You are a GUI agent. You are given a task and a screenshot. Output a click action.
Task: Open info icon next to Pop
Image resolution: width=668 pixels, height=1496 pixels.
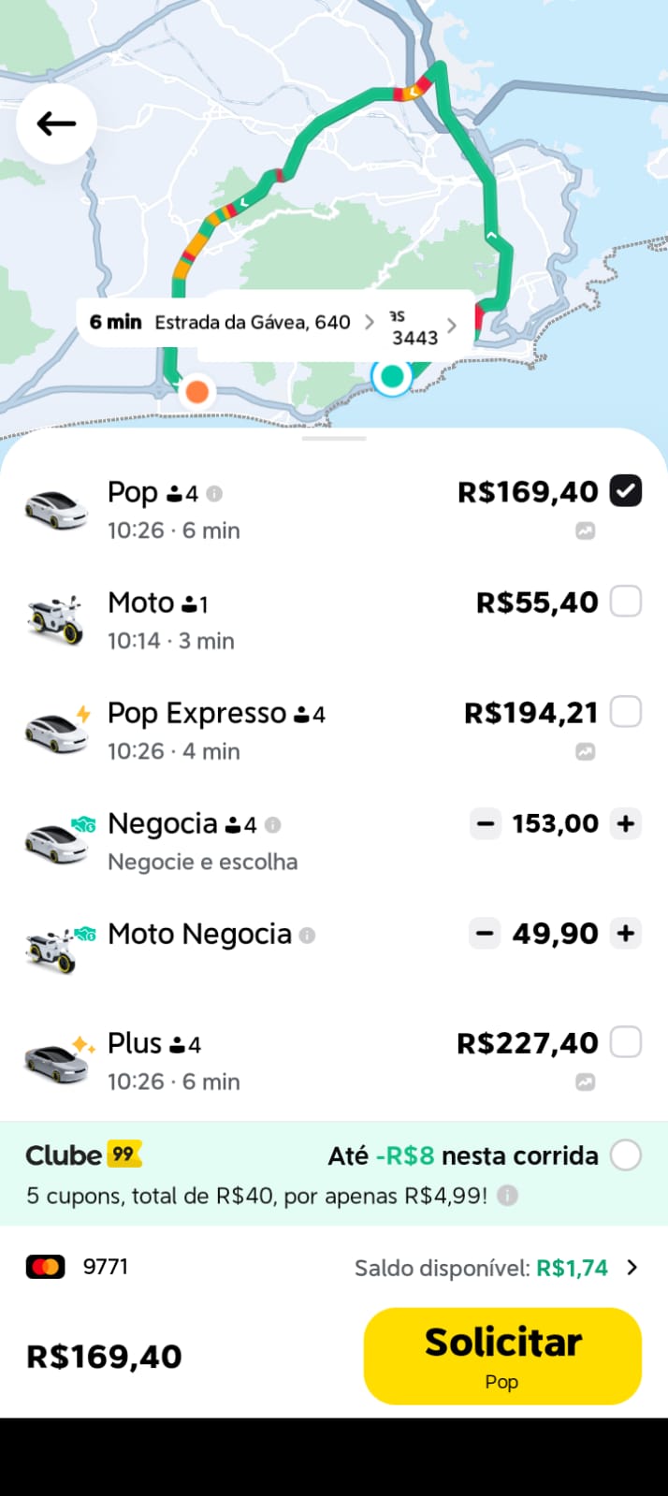[214, 493]
